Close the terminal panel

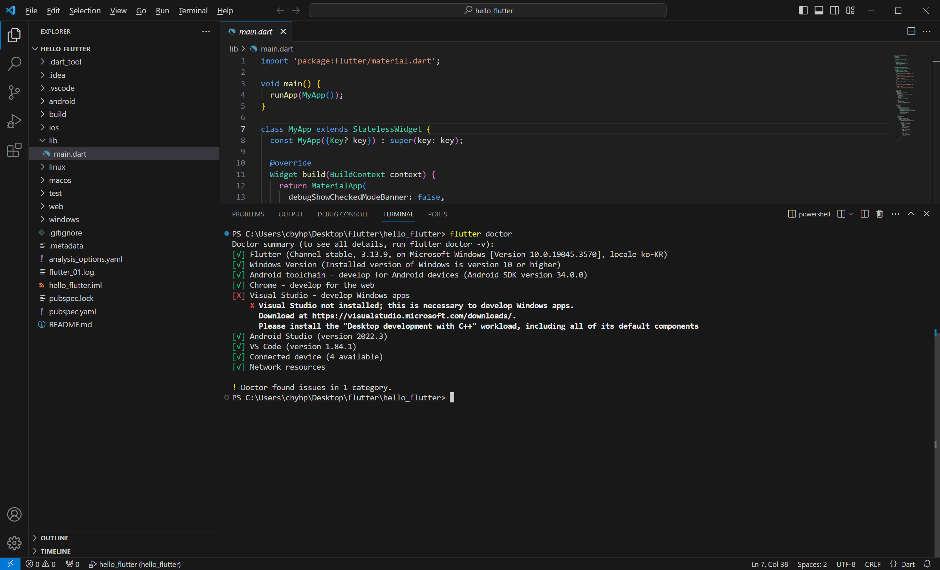pyautogui.click(x=927, y=214)
